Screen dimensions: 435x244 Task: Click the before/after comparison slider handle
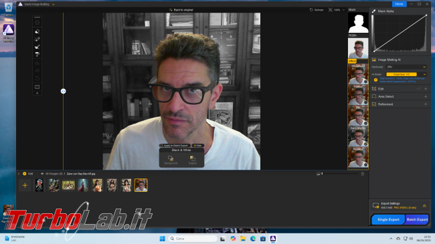[64, 91]
